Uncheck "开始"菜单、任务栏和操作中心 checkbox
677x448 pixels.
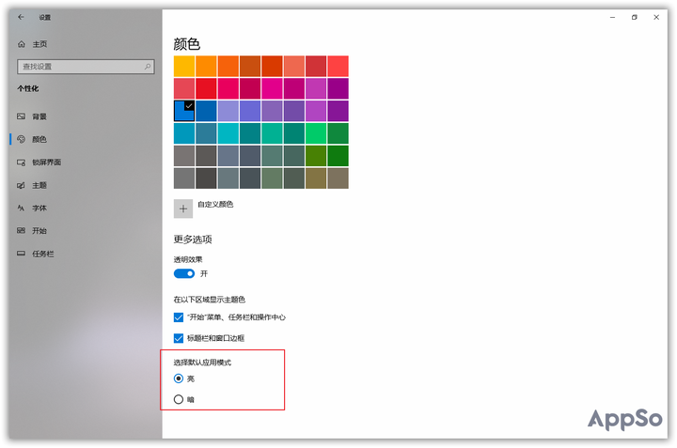[x=179, y=317]
